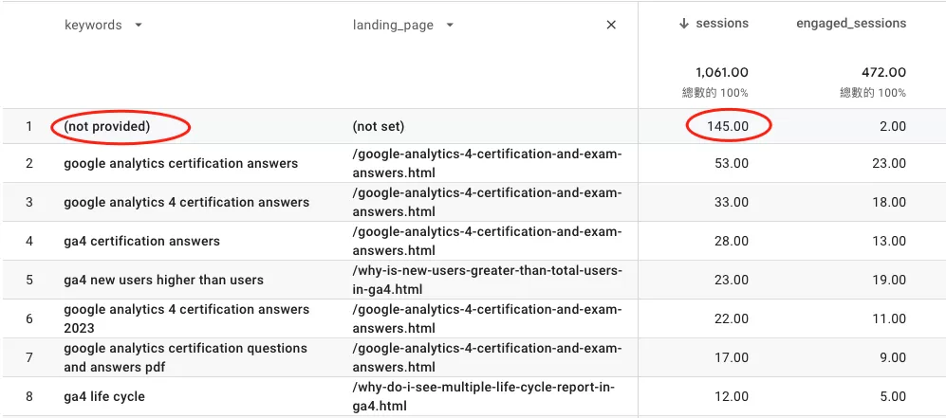
Task: Click the 53.00 sessions value
Action: [732, 163]
